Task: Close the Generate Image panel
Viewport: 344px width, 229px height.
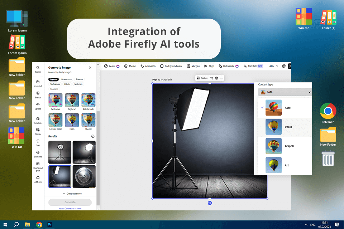Action: point(90,68)
